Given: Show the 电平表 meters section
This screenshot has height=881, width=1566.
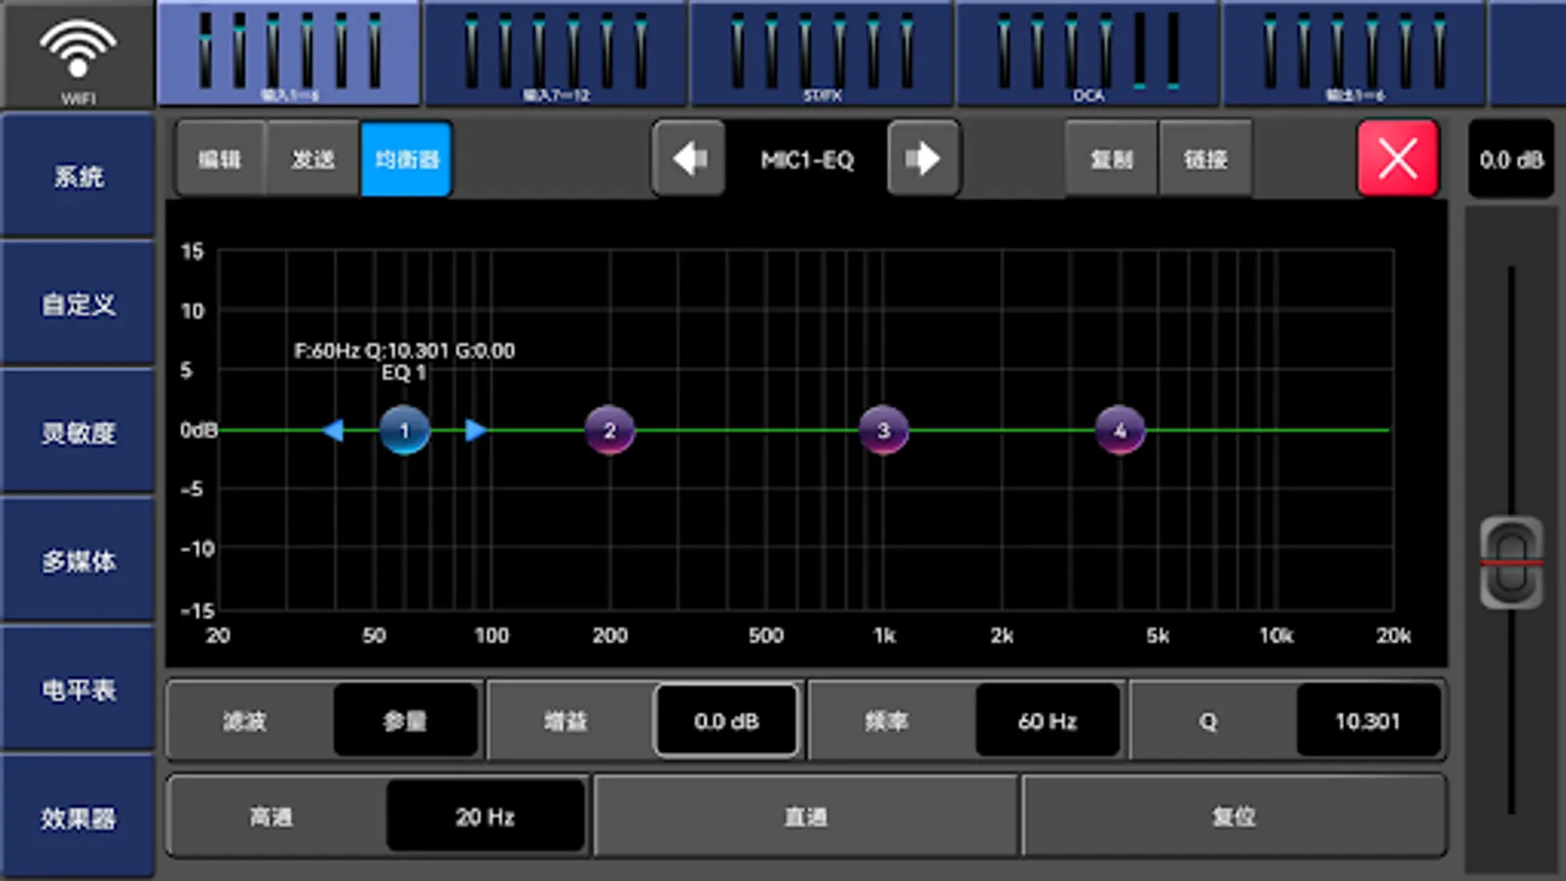Looking at the screenshot, I should point(78,690).
